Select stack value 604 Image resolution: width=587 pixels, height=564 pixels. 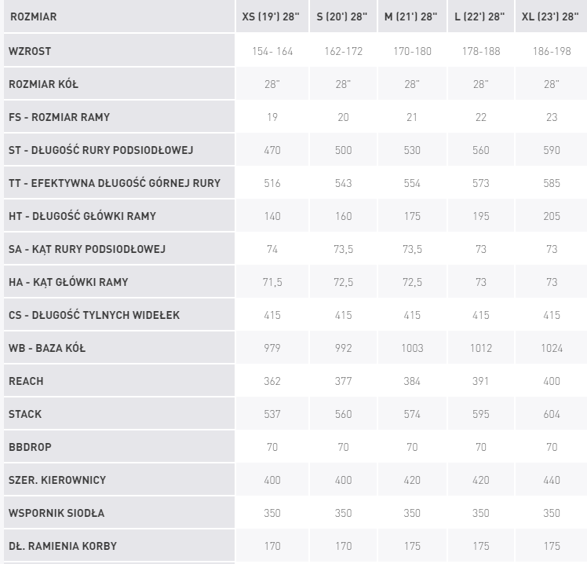[x=552, y=414]
